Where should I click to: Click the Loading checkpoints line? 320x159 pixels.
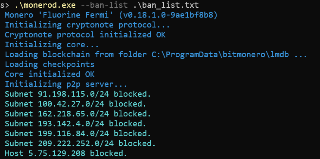coord(50,64)
